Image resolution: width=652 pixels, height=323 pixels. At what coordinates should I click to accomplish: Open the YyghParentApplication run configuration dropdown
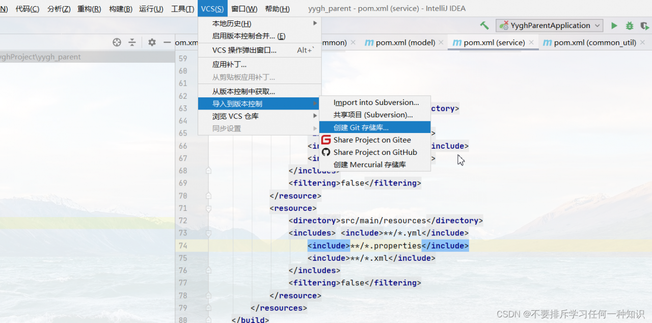point(551,25)
